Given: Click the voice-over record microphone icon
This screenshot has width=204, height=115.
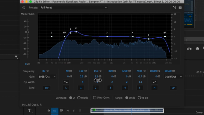Looking at the screenshot, I should click(80, 111).
